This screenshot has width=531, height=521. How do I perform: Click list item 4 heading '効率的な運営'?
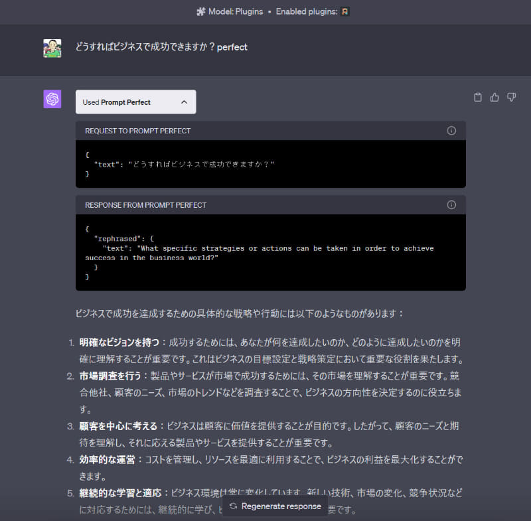click(x=107, y=460)
